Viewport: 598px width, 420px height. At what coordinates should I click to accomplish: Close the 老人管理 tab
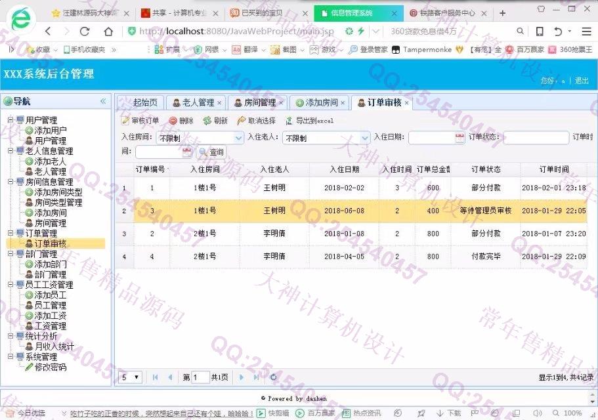(219, 103)
